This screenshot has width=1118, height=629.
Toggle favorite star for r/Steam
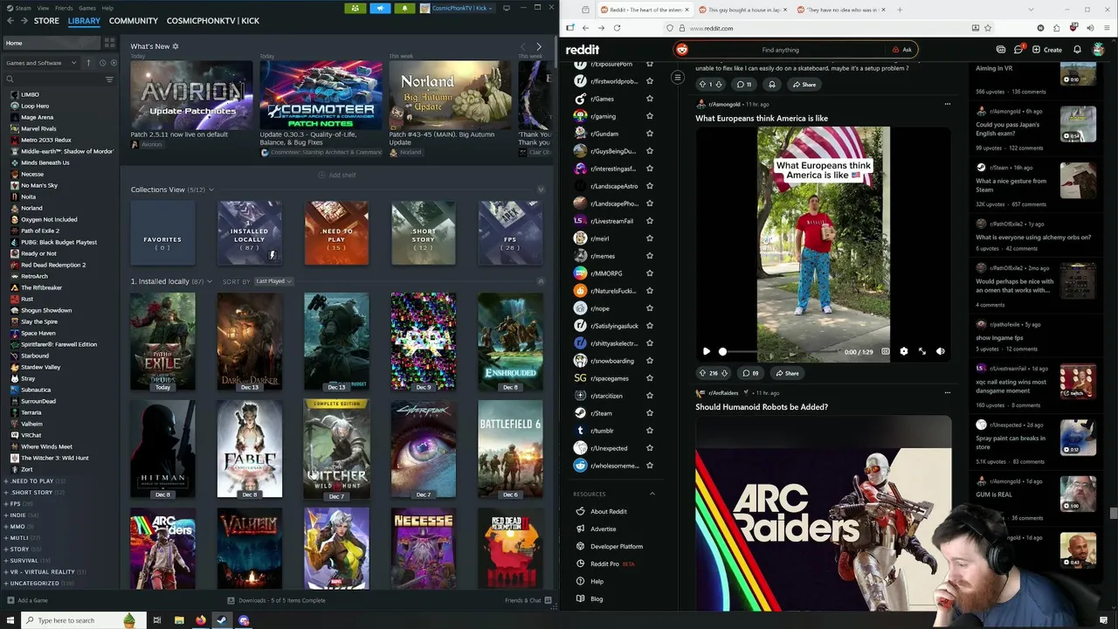[x=649, y=413]
